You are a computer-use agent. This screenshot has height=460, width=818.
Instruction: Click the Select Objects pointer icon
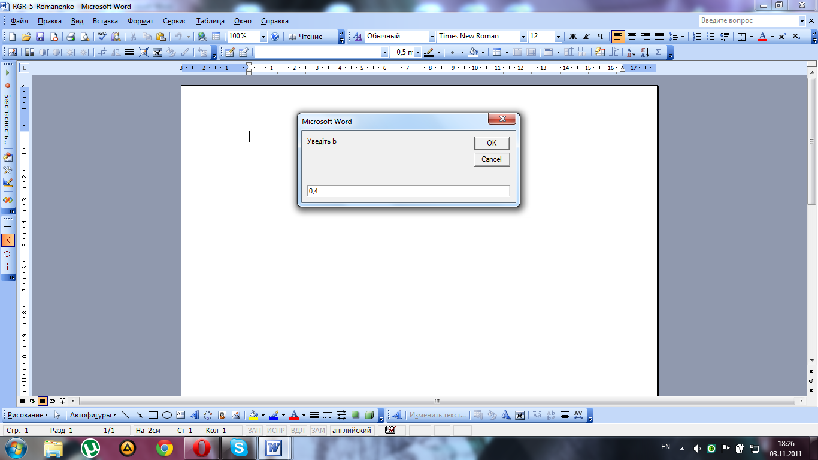click(x=57, y=415)
